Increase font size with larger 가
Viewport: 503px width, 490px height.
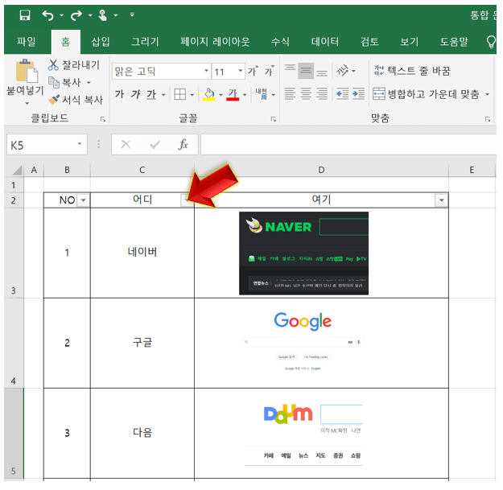click(253, 71)
